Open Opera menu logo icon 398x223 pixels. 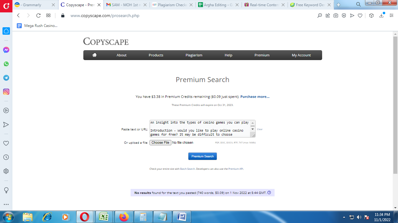6,6
